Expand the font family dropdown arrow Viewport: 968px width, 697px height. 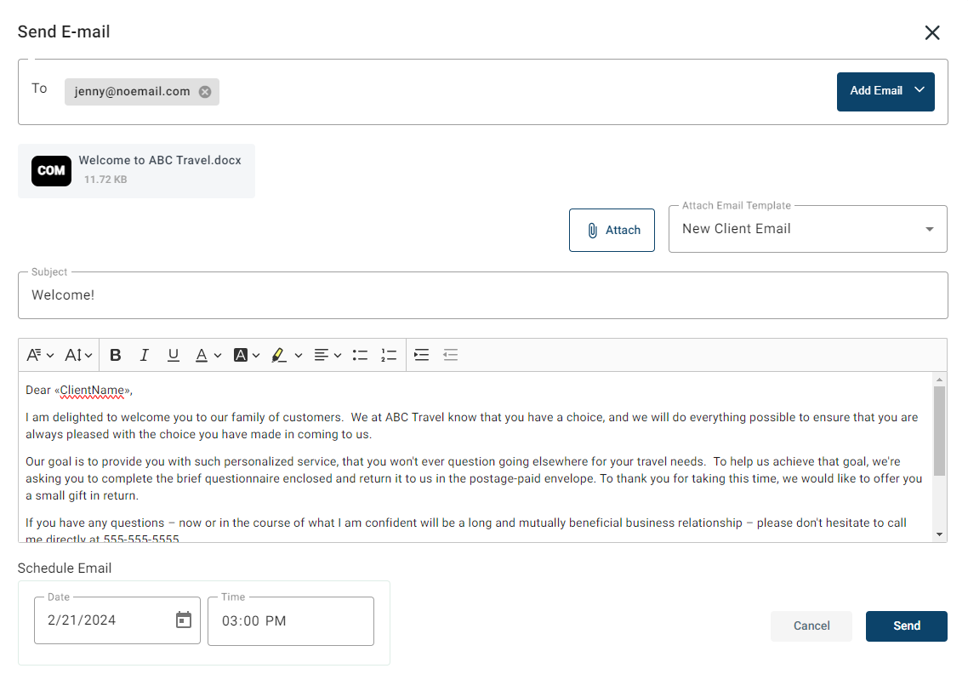click(x=51, y=355)
